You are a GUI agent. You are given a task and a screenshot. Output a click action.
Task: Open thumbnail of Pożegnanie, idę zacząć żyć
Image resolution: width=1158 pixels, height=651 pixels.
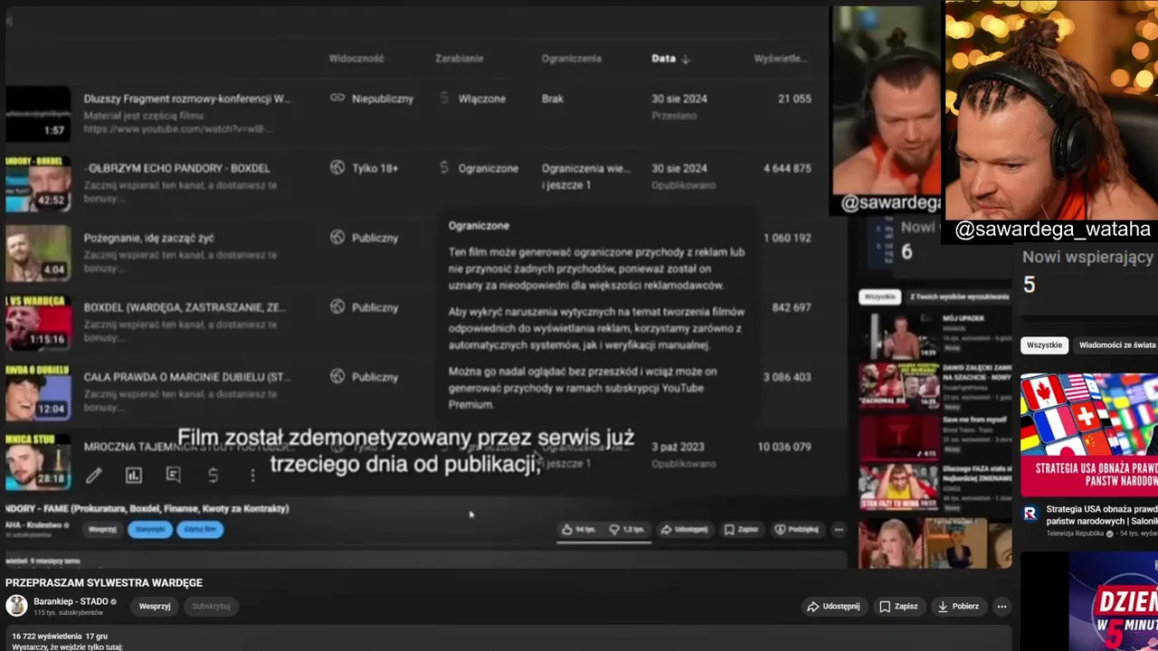pos(38,253)
